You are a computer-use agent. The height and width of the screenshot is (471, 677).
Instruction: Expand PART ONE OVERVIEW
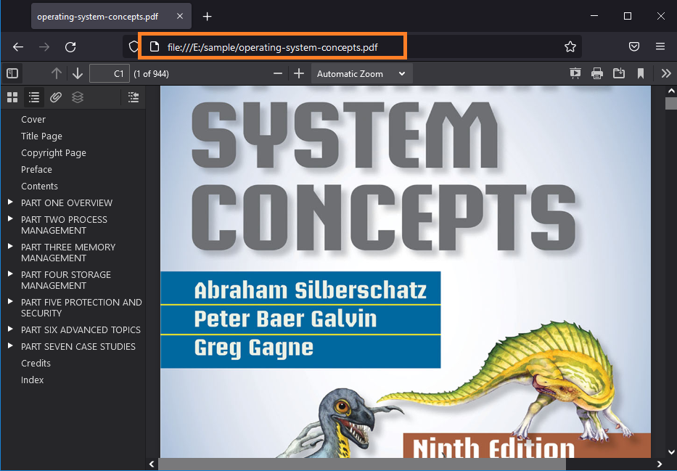tap(10, 202)
